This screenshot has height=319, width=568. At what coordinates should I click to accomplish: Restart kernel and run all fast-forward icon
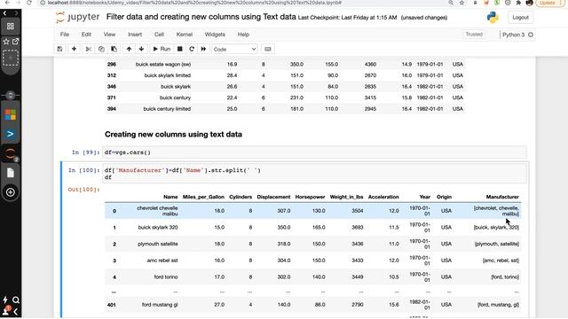point(203,49)
